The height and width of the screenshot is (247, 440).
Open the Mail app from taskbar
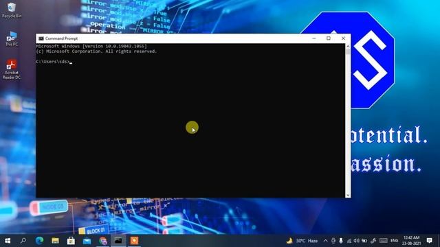tap(87, 241)
